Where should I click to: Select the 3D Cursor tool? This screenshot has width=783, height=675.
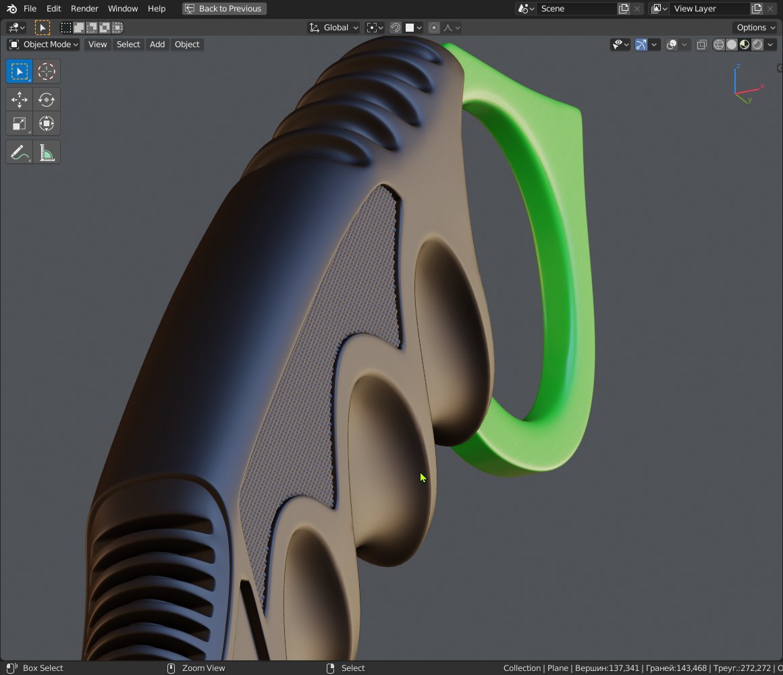(x=46, y=71)
